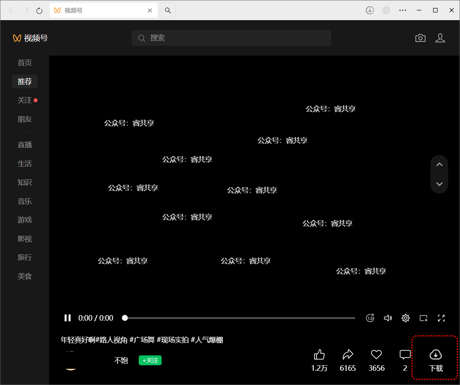Like the video with thumbs-up icon
Image resolution: width=460 pixels, height=385 pixels.
[319, 355]
